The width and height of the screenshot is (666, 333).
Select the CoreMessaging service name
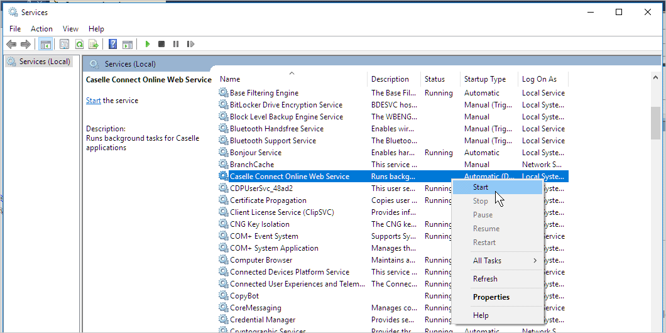tap(255, 307)
